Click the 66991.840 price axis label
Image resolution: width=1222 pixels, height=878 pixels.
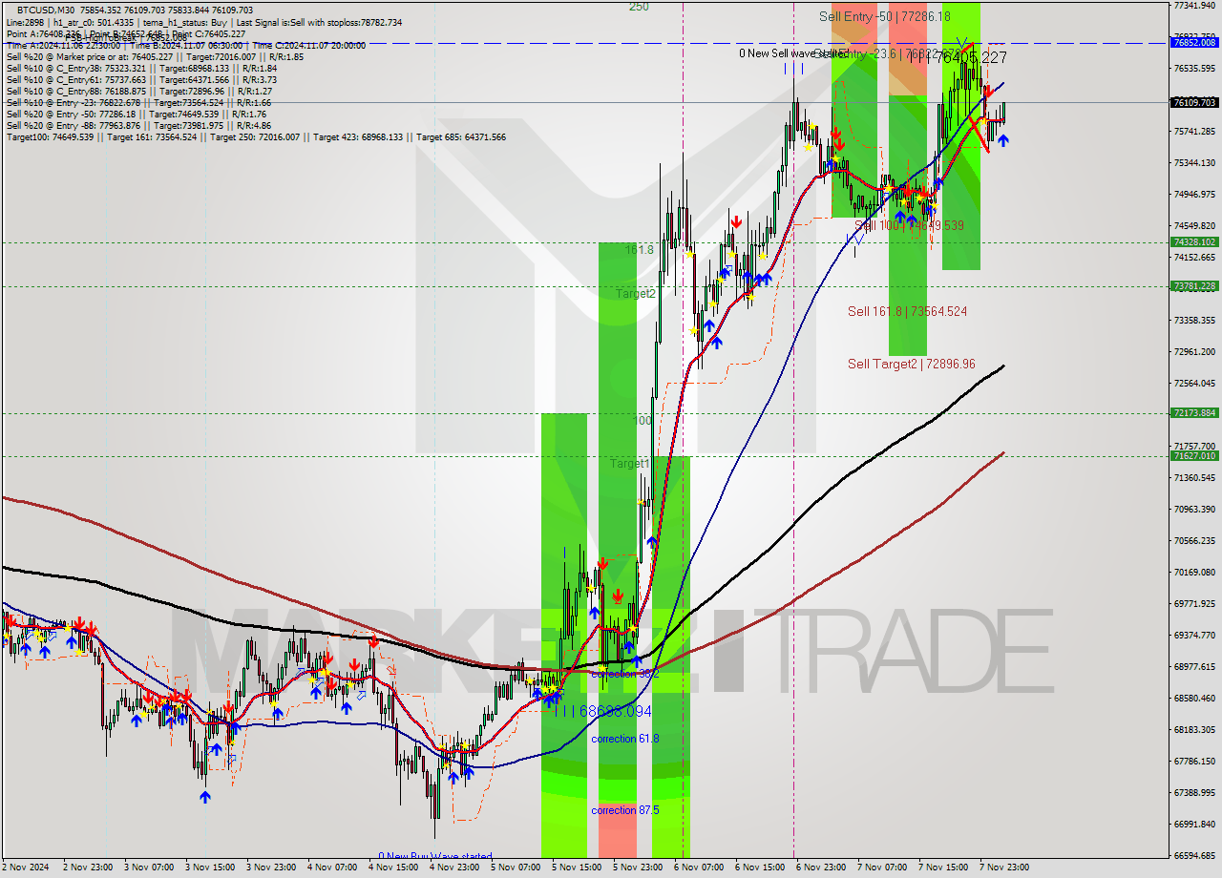(x=1194, y=825)
